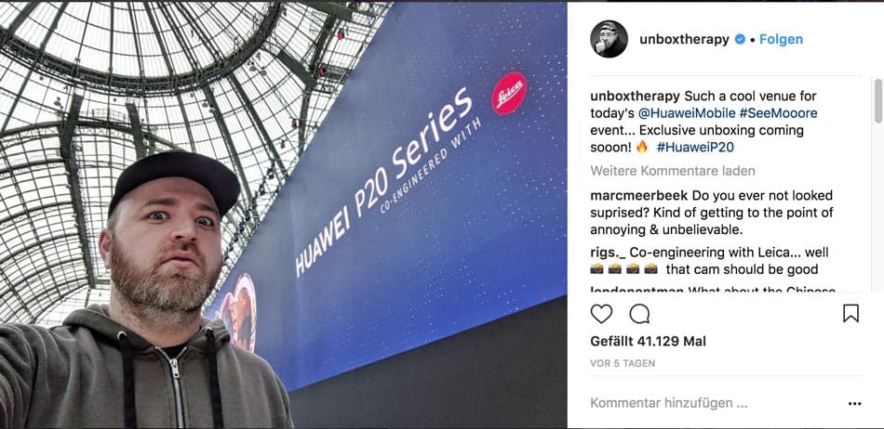Screen dimensions: 884x429
Task: Open comments via the speech bubble icon
Action: tap(639, 314)
